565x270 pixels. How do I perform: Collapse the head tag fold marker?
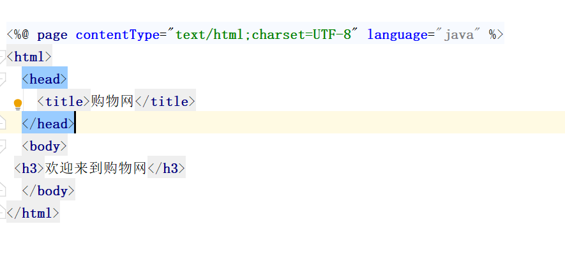(2, 79)
